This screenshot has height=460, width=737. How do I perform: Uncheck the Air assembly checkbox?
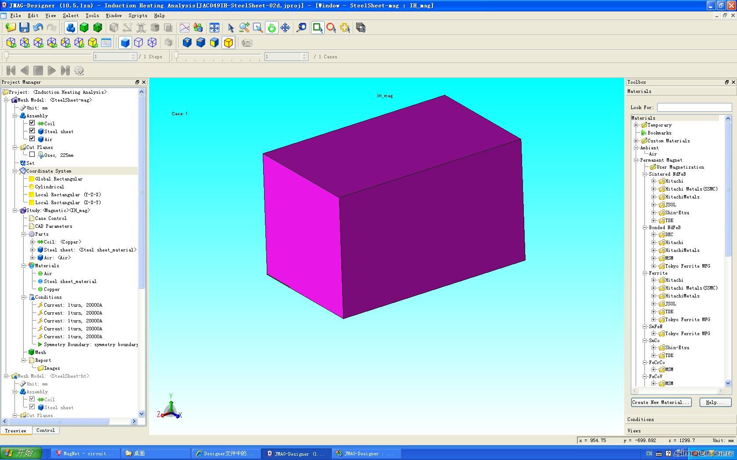tap(32, 139)
